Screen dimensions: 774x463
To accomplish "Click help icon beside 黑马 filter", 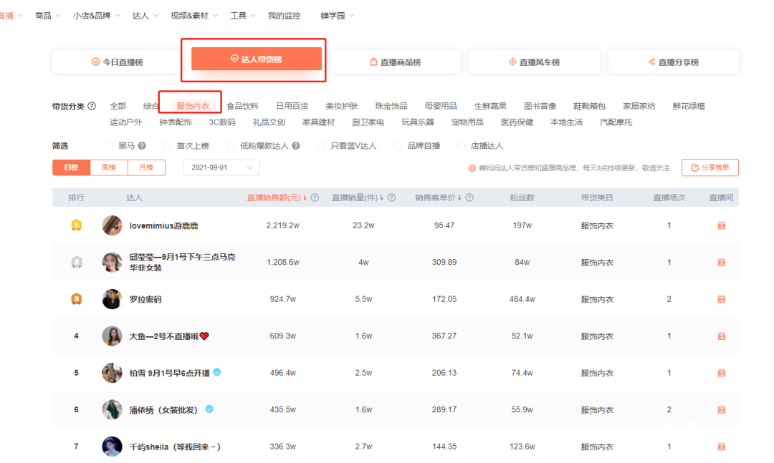I will coord(142,146).
